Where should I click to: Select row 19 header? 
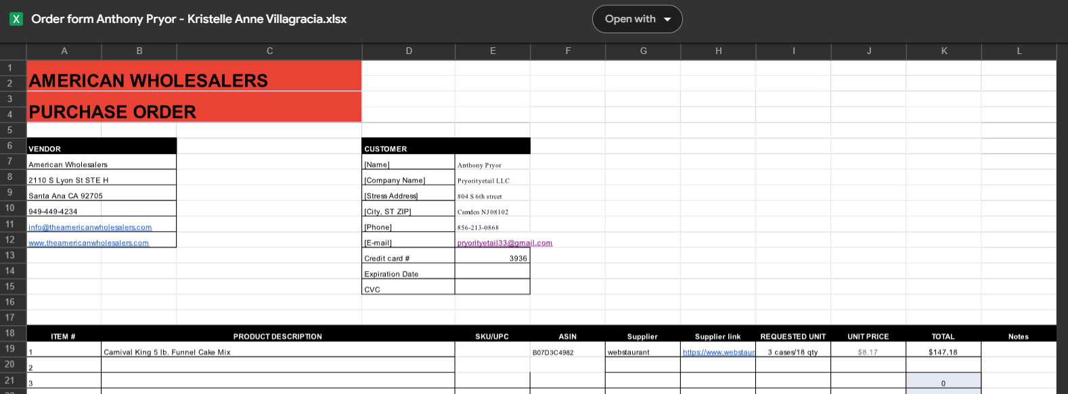tap(13, 349)
